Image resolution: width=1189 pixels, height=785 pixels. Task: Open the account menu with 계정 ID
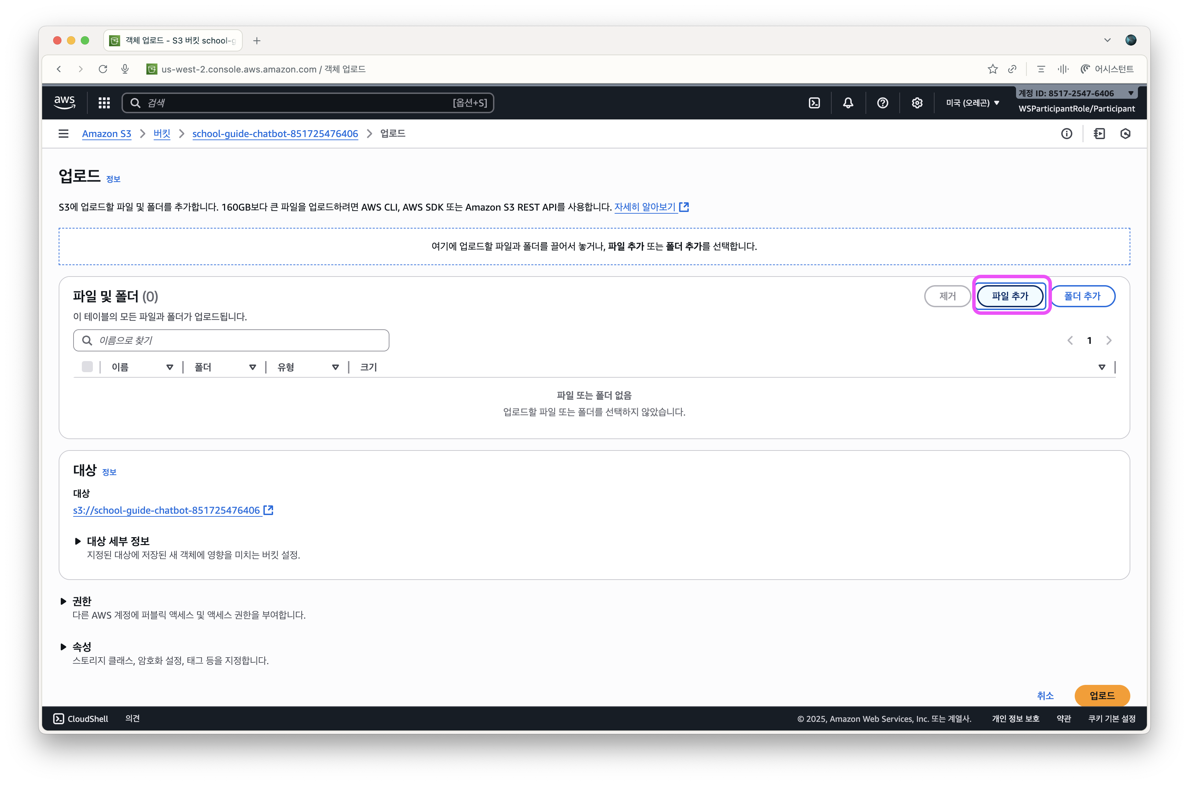pos(1076,93)
